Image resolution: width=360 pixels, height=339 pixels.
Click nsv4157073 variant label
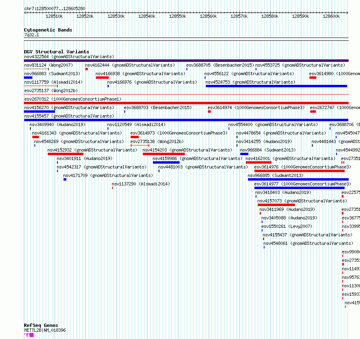pyautogui.click(x=302, y=201)
